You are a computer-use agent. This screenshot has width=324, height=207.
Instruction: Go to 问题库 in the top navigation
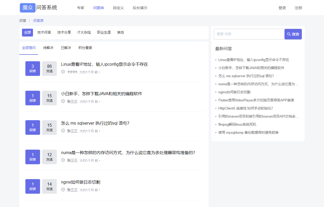99,8
